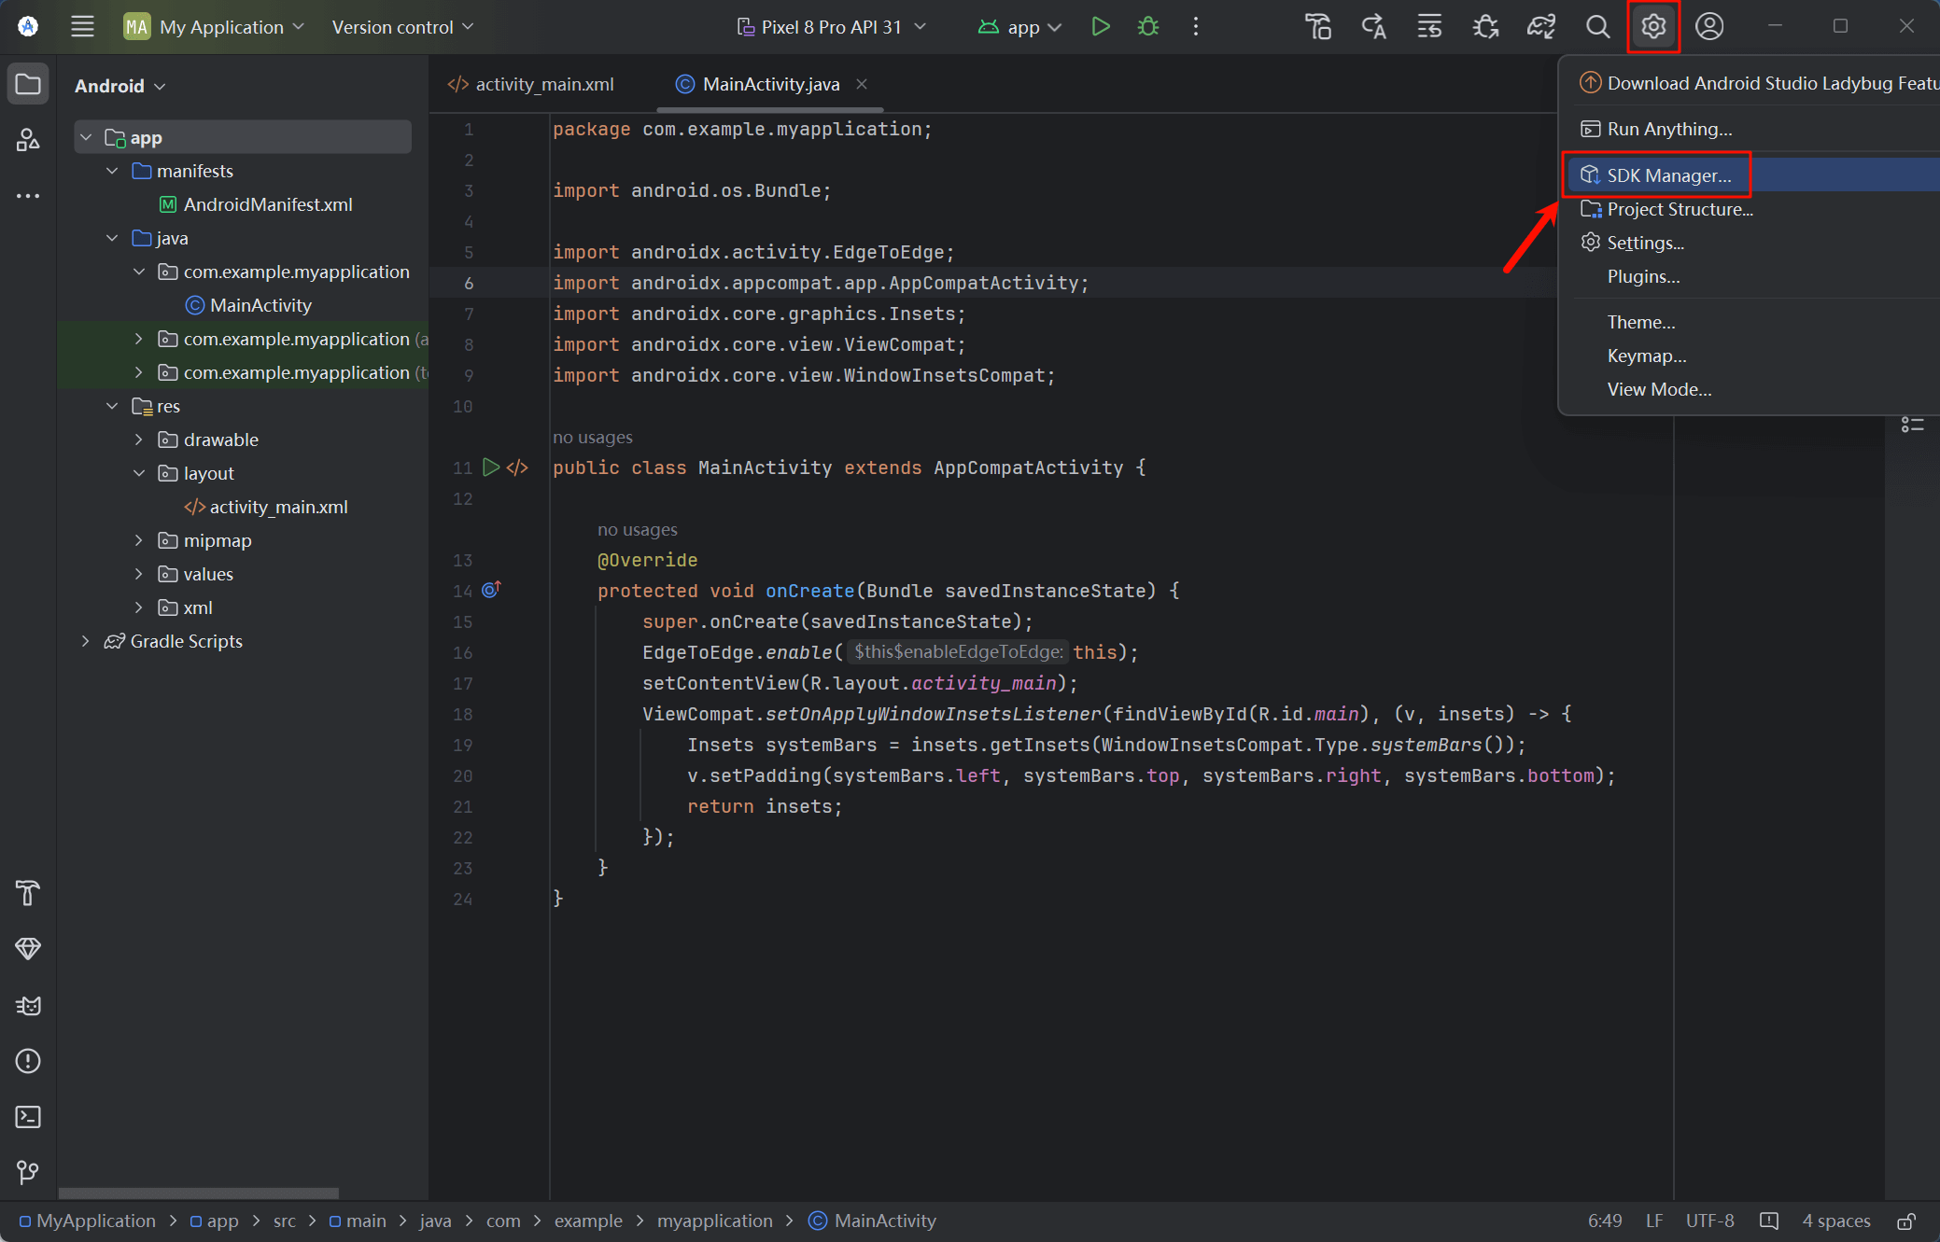Click run gutter icon on MainActivity class line
This screenshot has height=1242, width=1940.
point(491,467)
